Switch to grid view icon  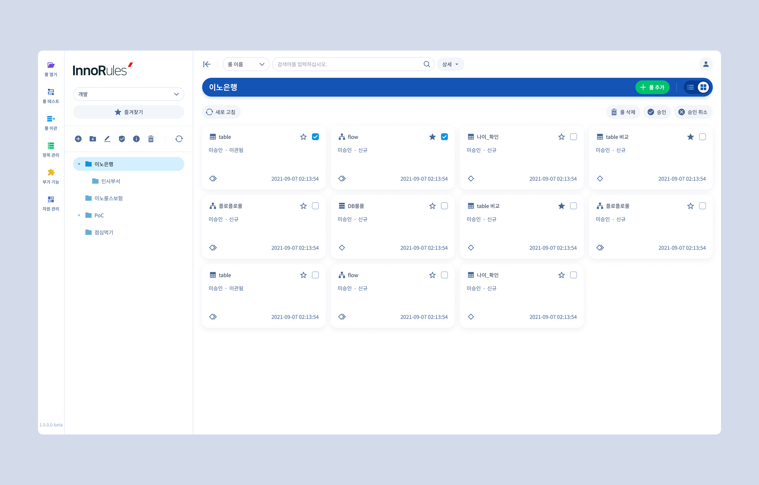pyautogui.click(x=703, y=87)
